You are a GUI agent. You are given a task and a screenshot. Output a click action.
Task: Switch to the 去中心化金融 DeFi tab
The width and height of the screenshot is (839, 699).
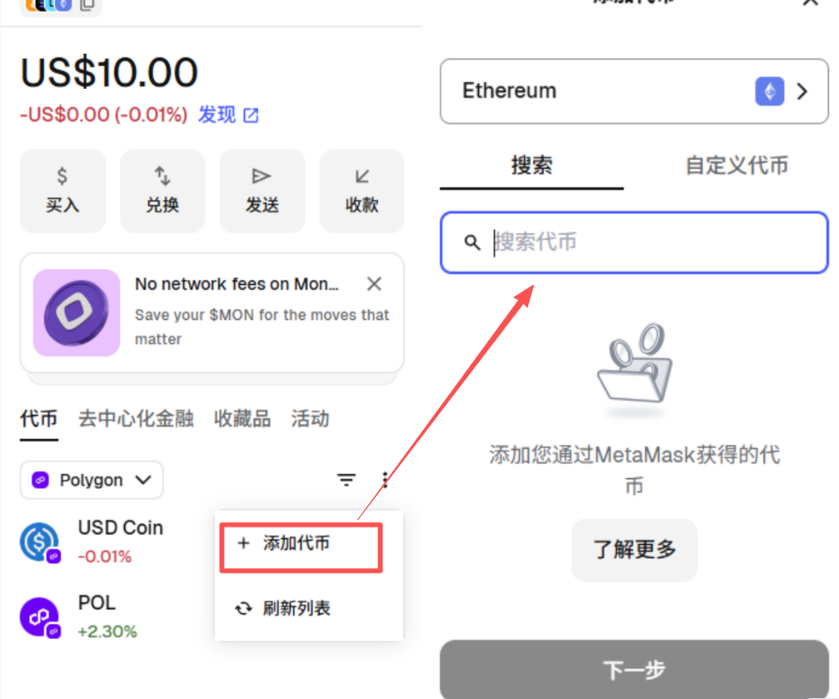coord(136,418)
